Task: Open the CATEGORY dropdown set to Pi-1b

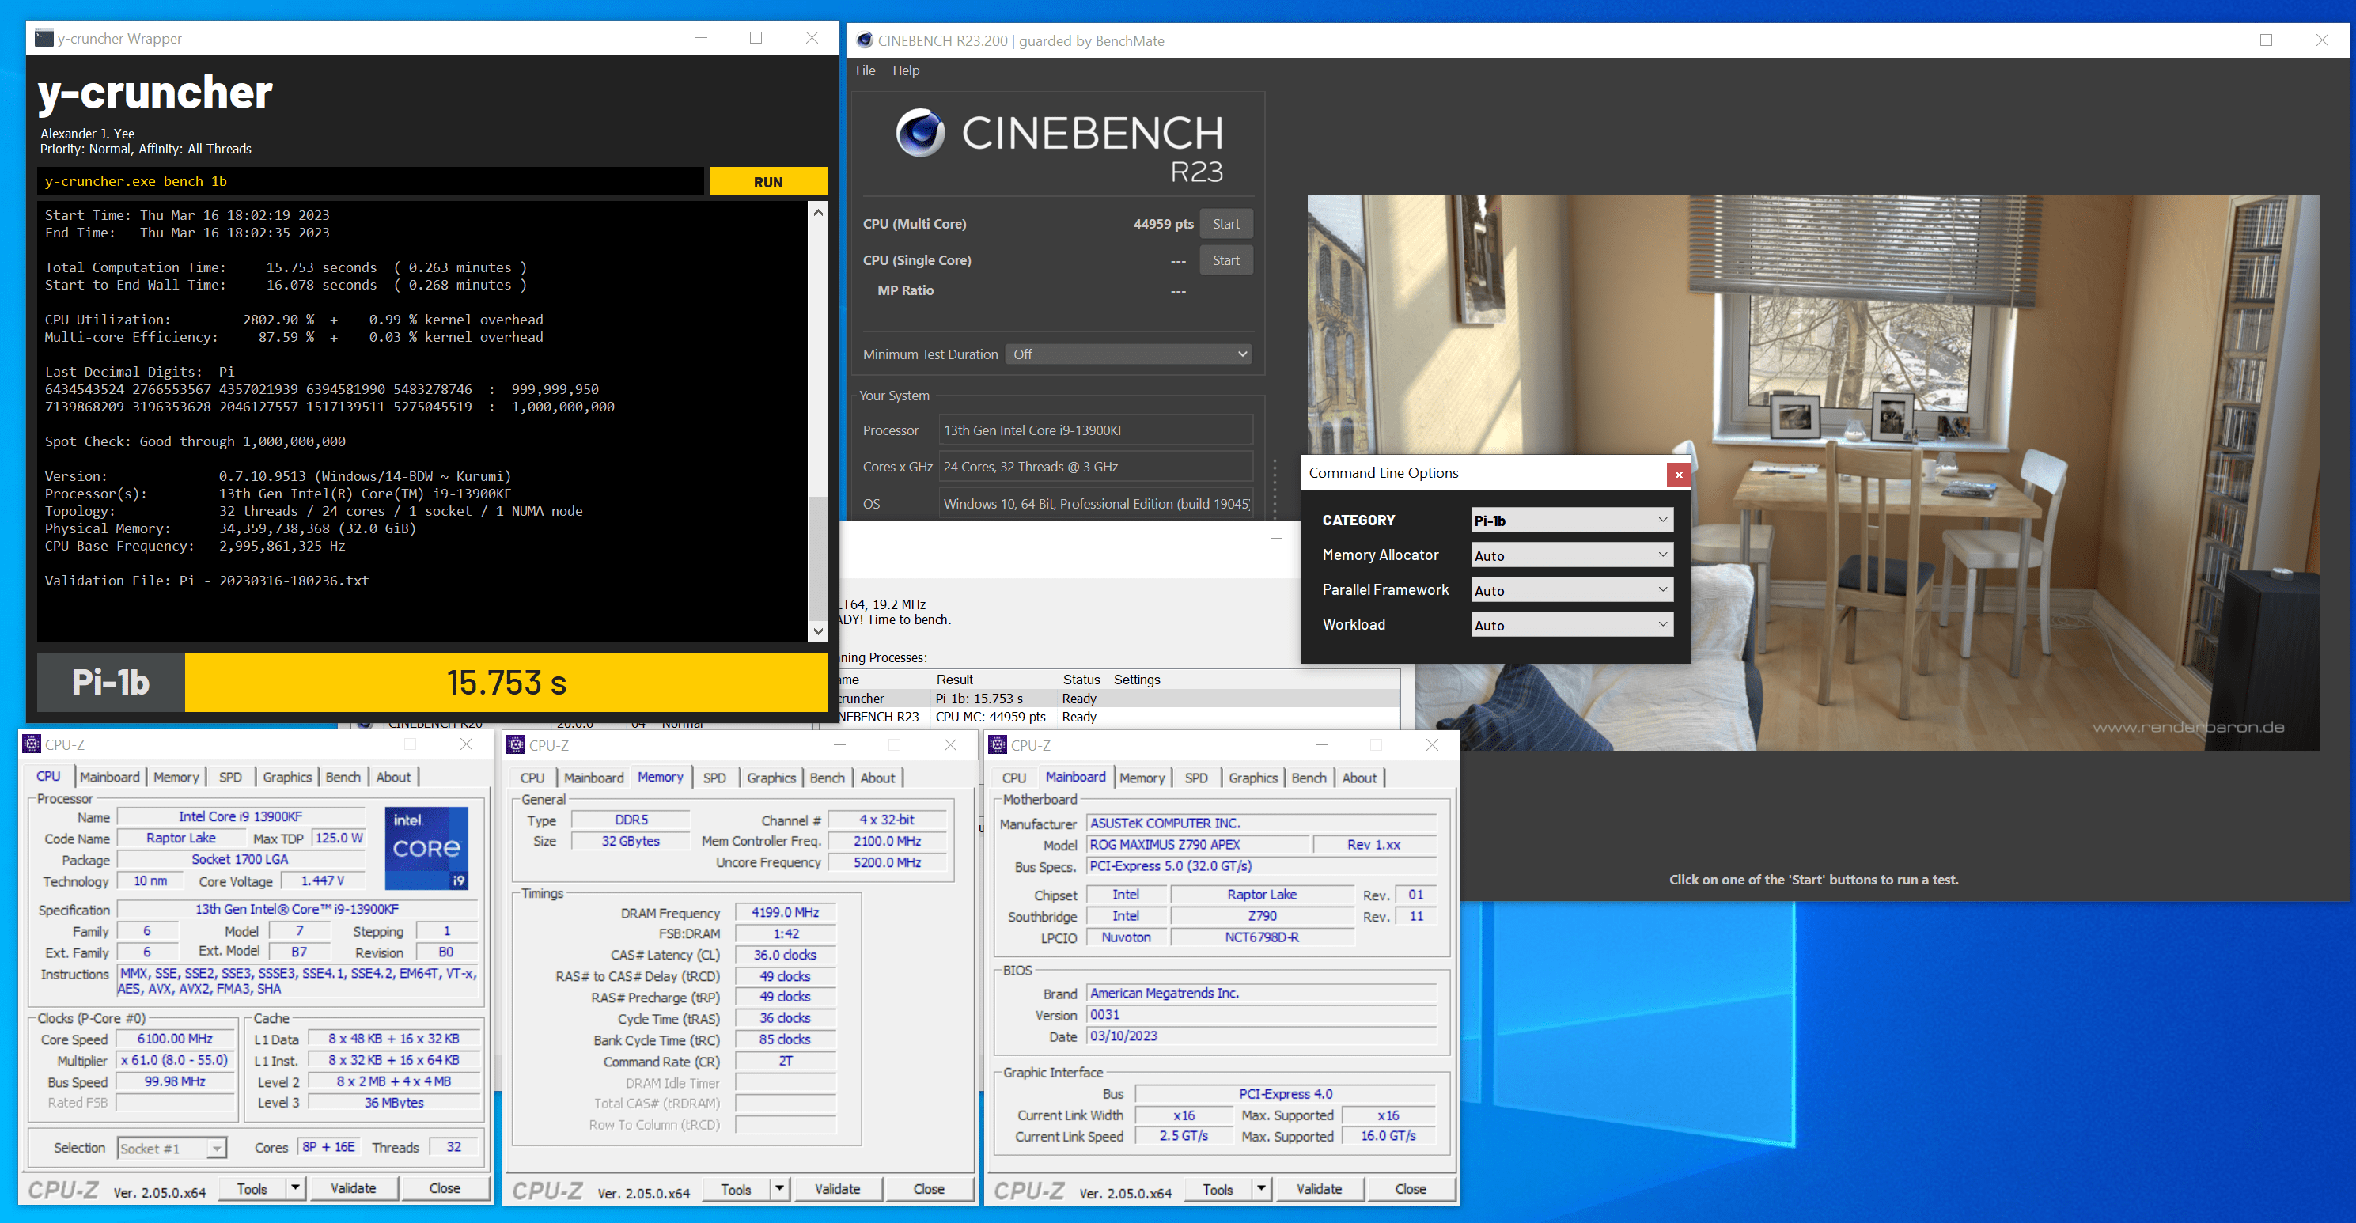Action: 1571,520
